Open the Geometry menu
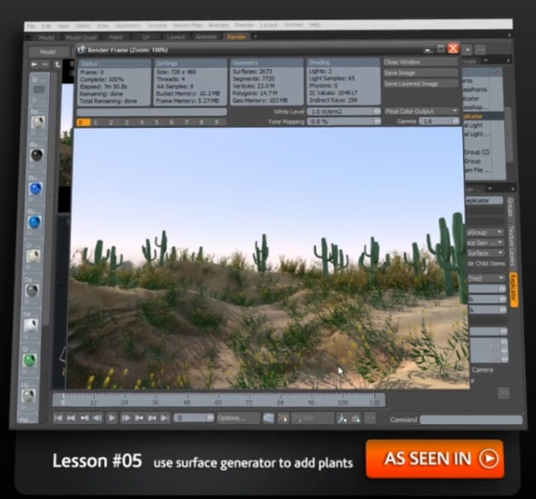 tap(128, 26)
